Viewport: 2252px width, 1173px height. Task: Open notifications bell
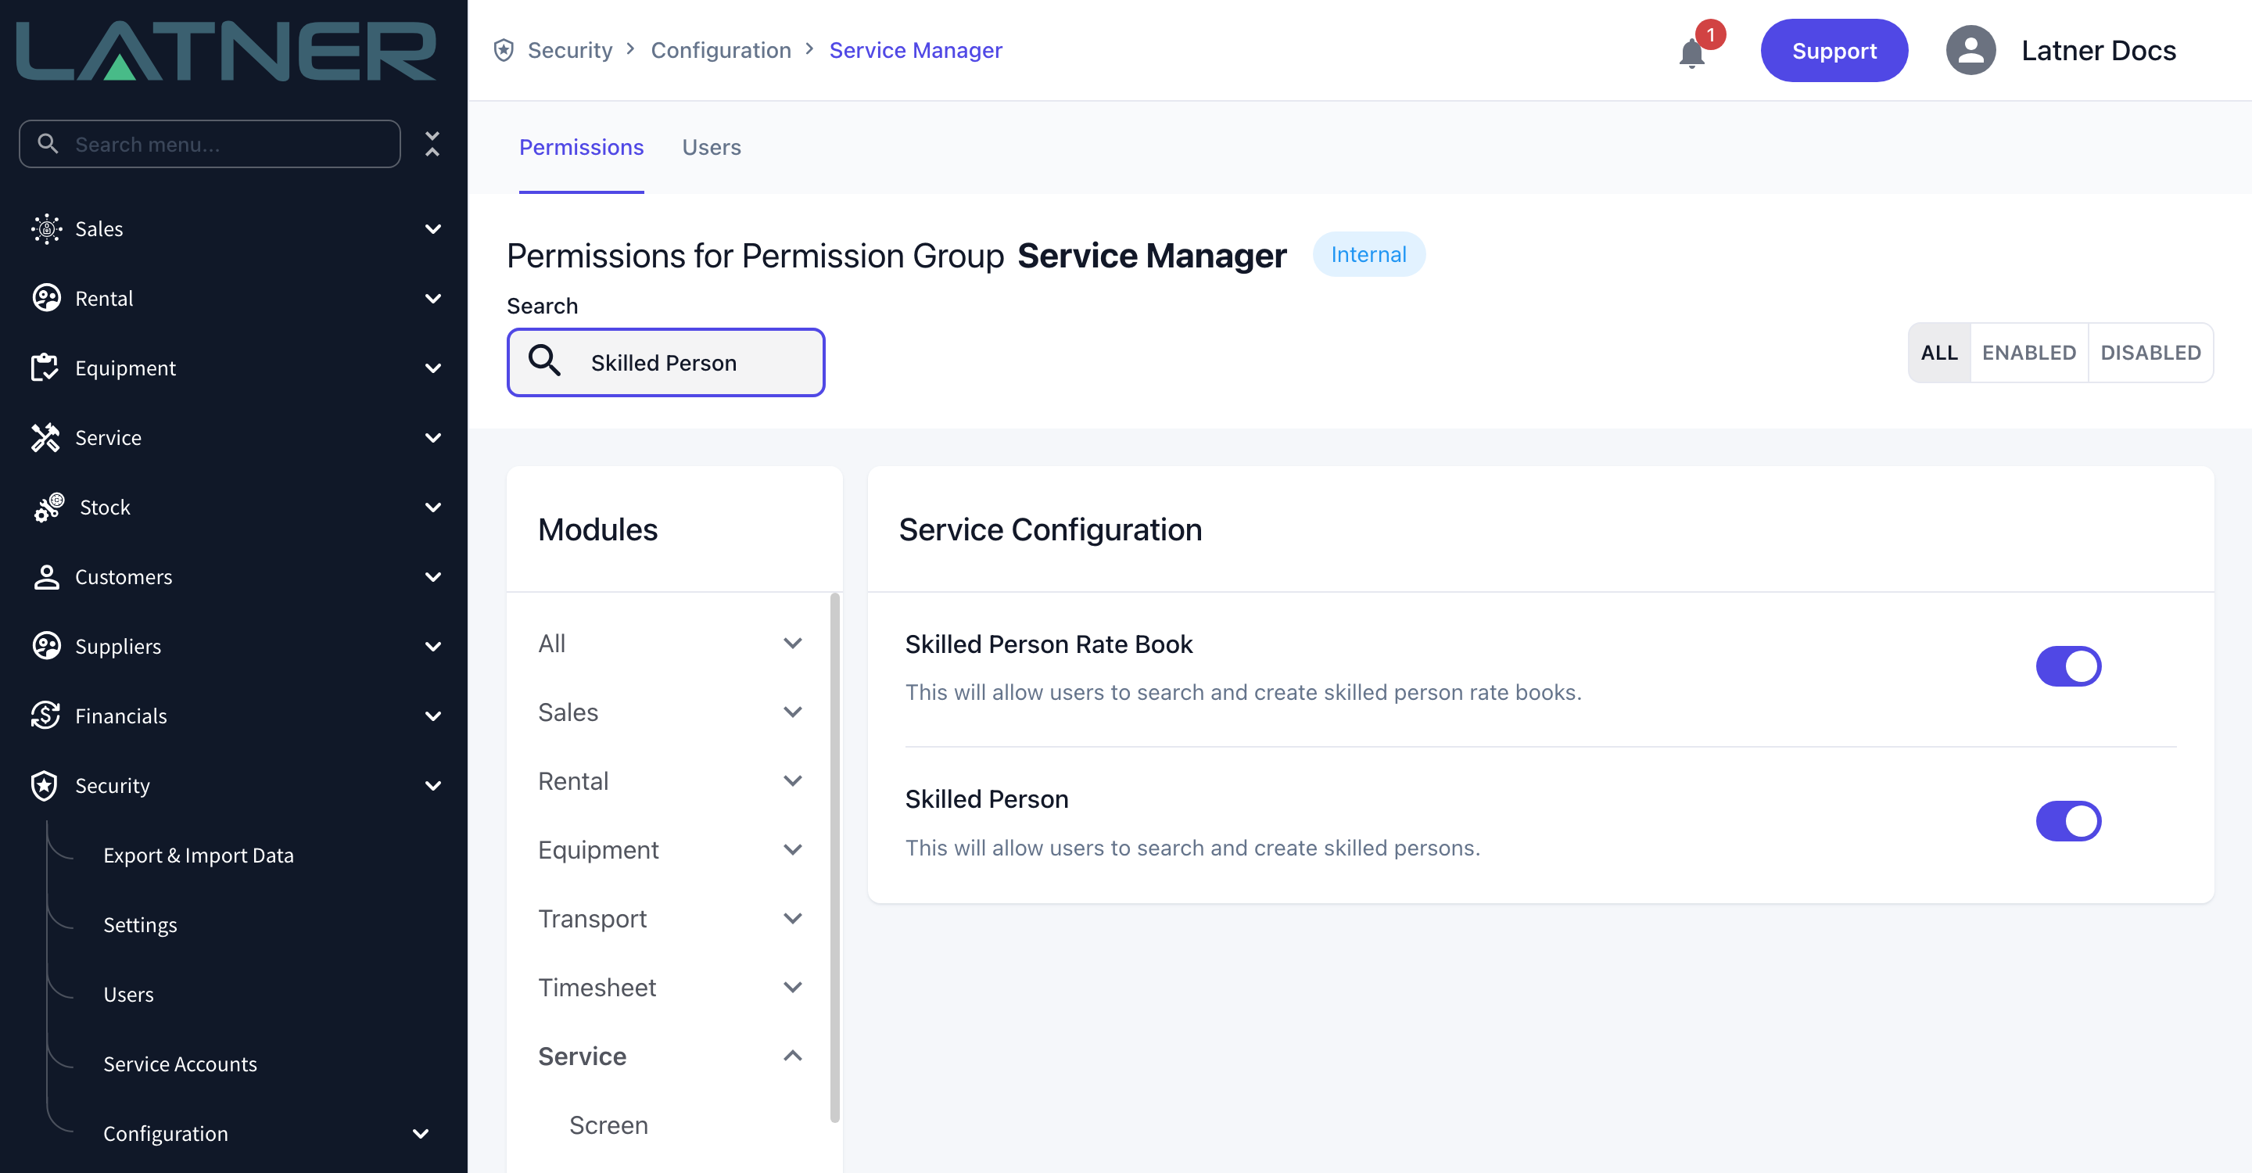pos(1691,53)
